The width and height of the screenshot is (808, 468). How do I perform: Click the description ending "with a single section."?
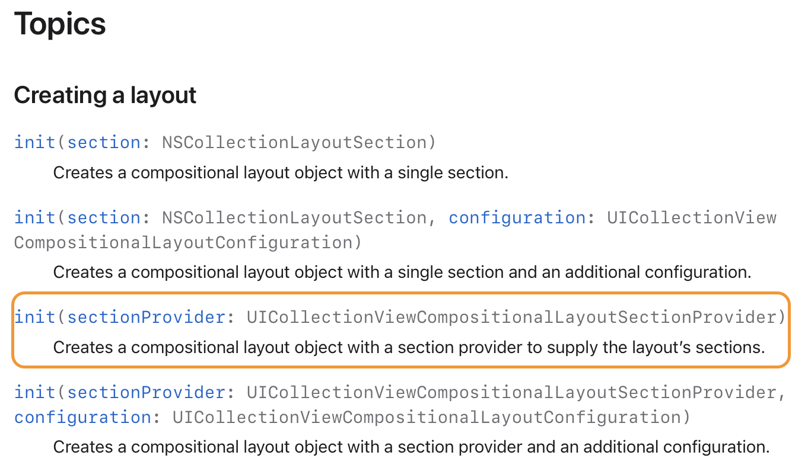281,173
